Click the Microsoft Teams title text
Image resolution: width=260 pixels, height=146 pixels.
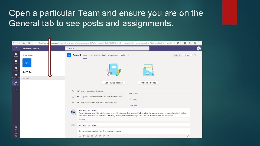[31, 48]
